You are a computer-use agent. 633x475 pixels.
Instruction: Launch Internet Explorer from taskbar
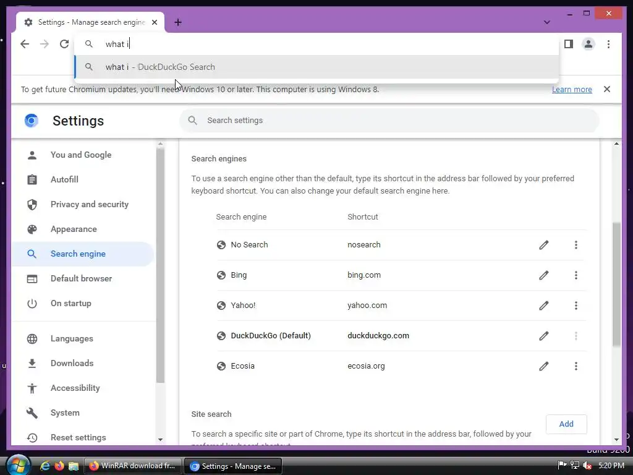point(45,466)
